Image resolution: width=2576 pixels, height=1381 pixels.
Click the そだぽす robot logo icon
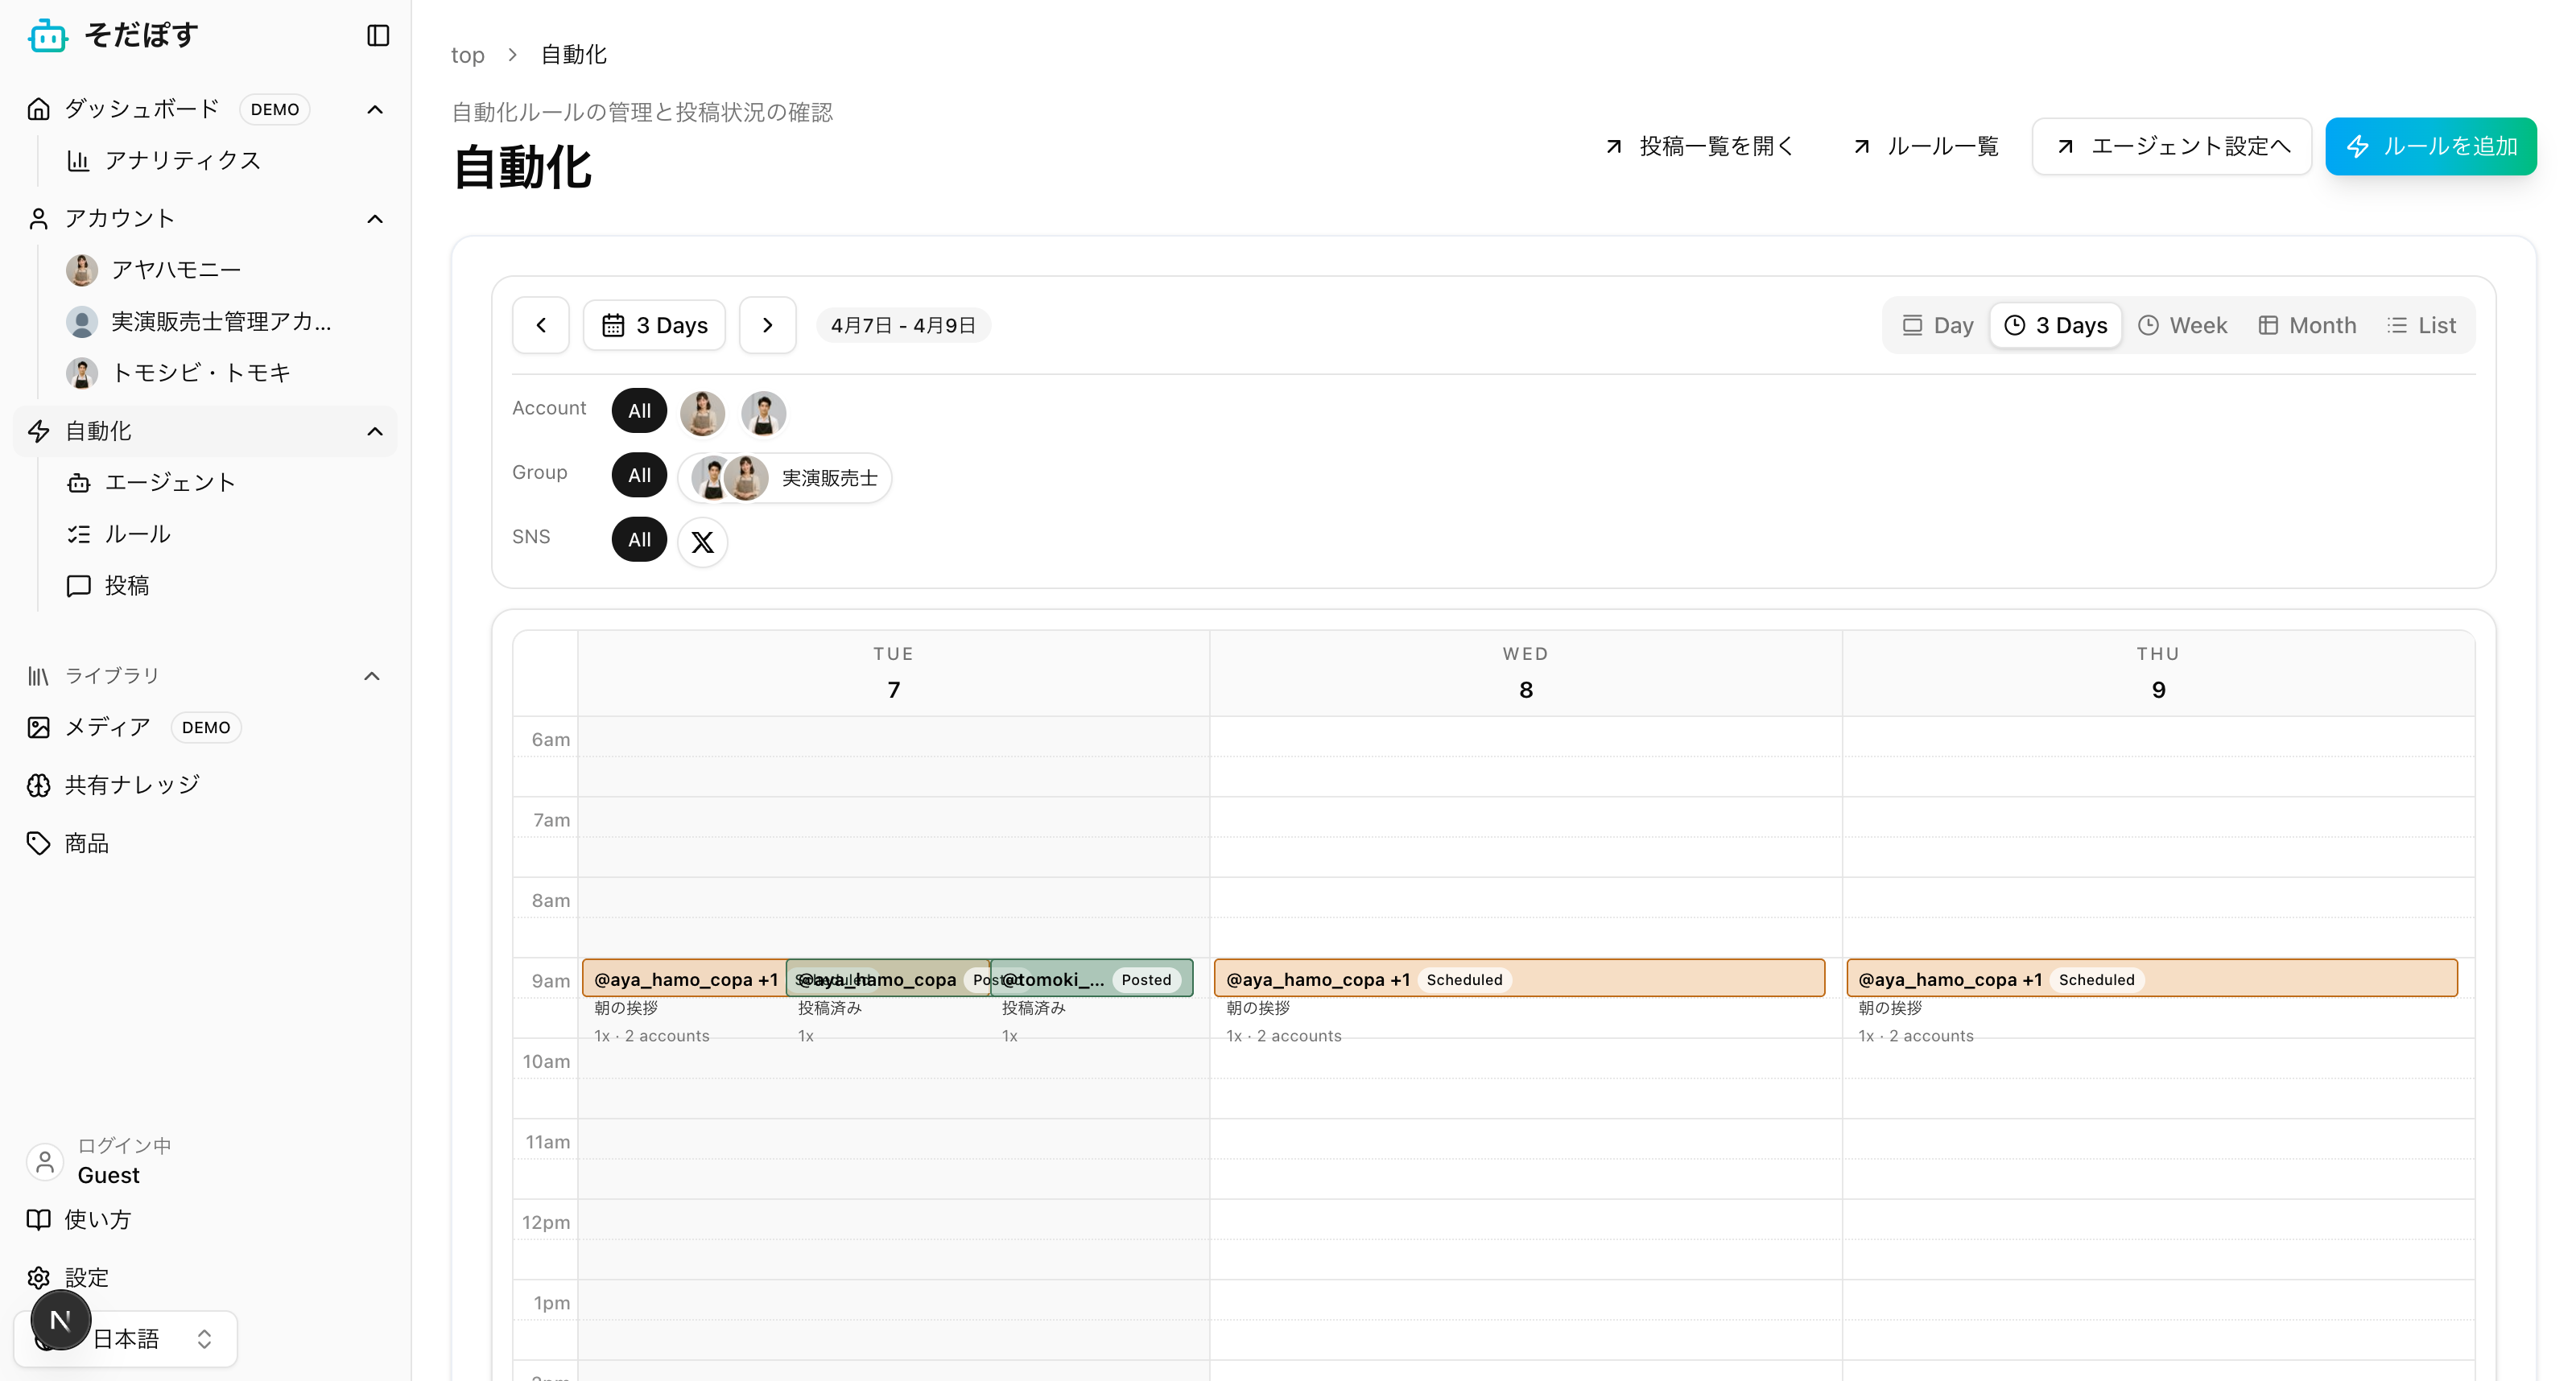pyautogui.click(x=47, y=36)
